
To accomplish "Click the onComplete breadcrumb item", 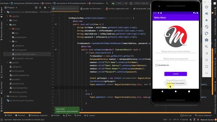I will (x=96, y=3).
